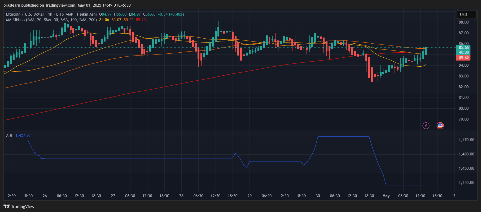This screenshot has width=481, height=212.
Task: Open the USD currency selector
Action: [x=466, y=15]
